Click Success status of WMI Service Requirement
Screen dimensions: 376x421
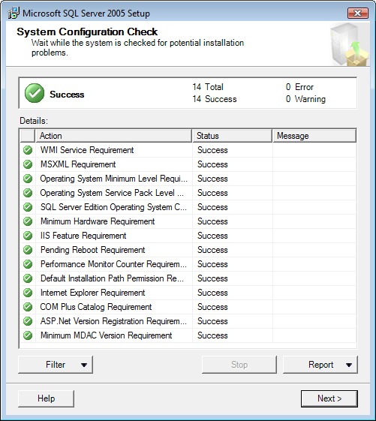pyautogui.click(x=212, y=150)
